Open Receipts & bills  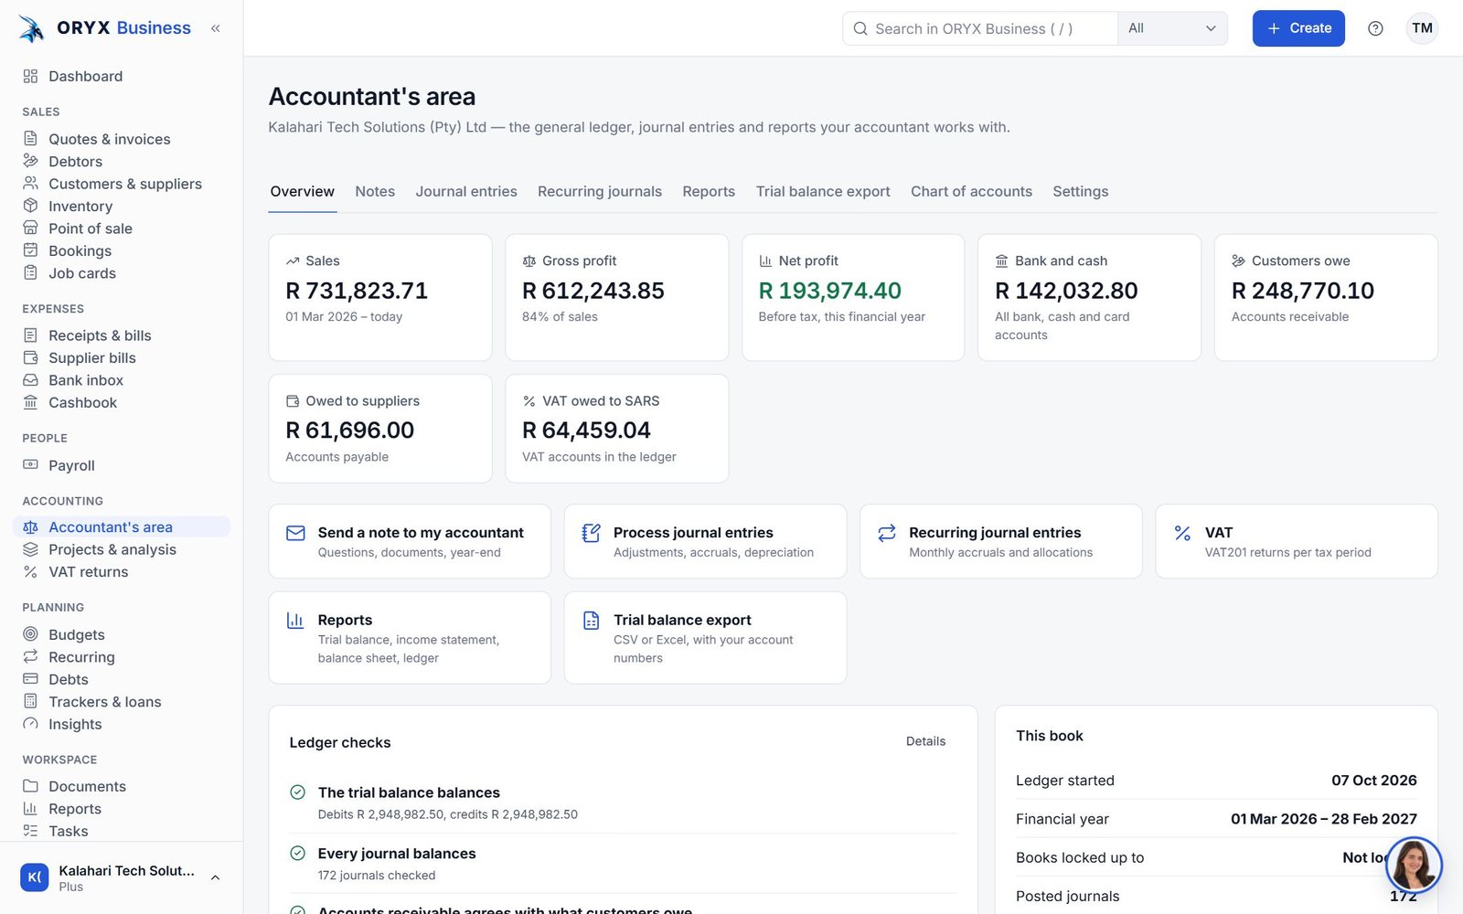[122, 335]
